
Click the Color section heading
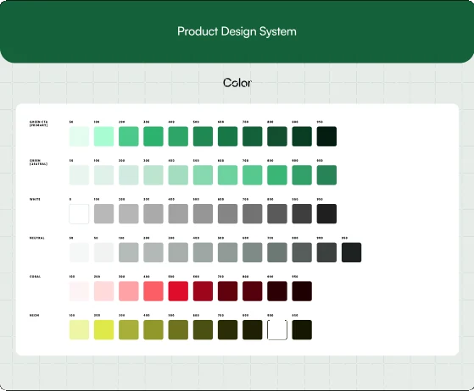tap(237, 83)
